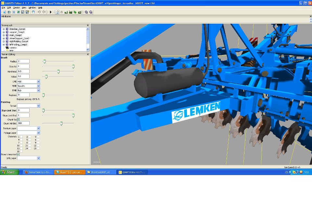Click the first green terrain sculpt icon
This screenshot has height=199, width=312.
click(66, 12)
